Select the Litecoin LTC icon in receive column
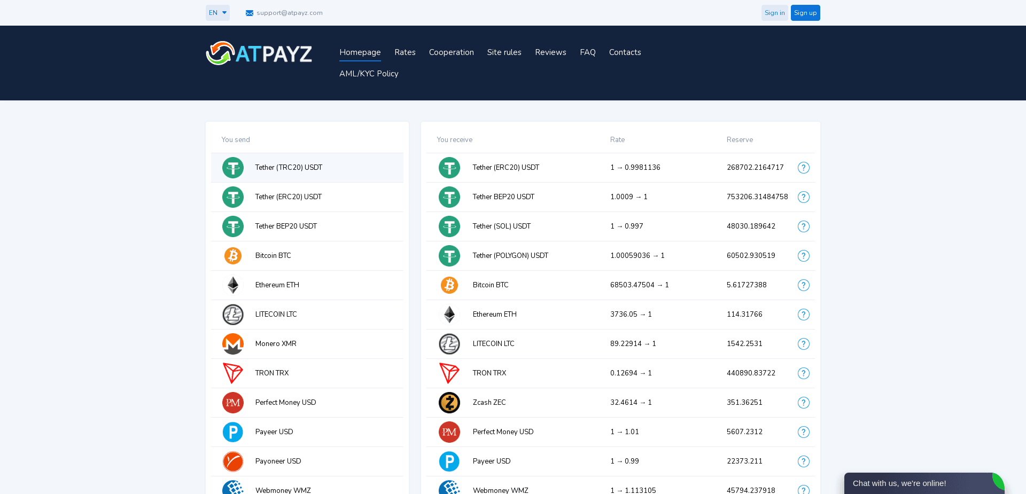 (x=449, y=344)
